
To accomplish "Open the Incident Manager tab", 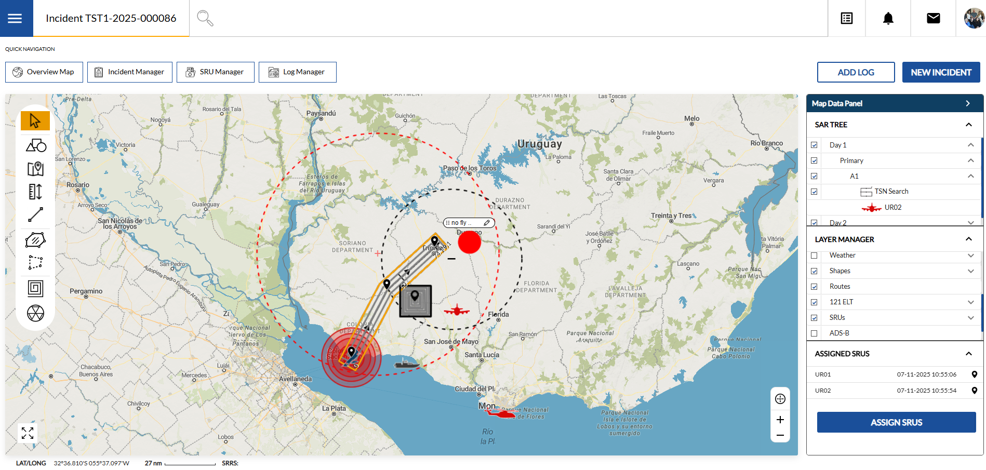I will point(129,72).
